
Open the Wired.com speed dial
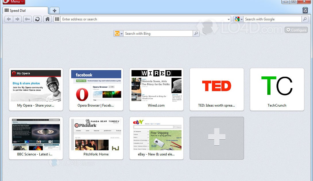pos(156,89)
